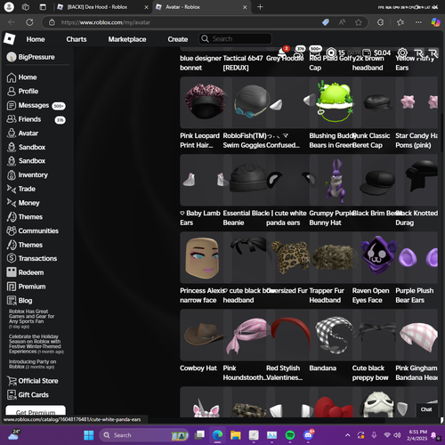Open the shopping price tag icon in address bar
The image size is (445, 445).
(x=326, y=22)
